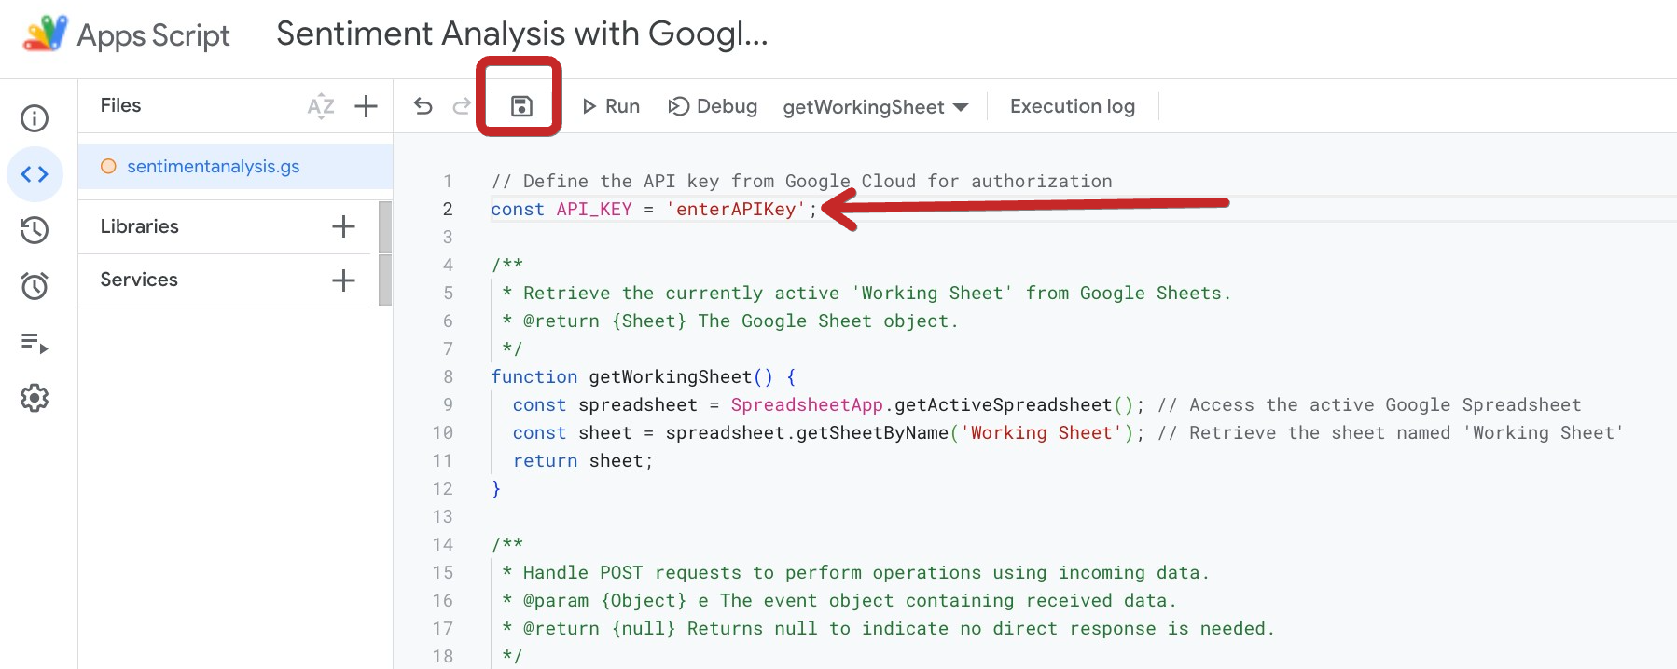The width and height of the screenshot is (1677, 669).
Task: Open the Editor code icon in sidebar
Action: point(35,174)
